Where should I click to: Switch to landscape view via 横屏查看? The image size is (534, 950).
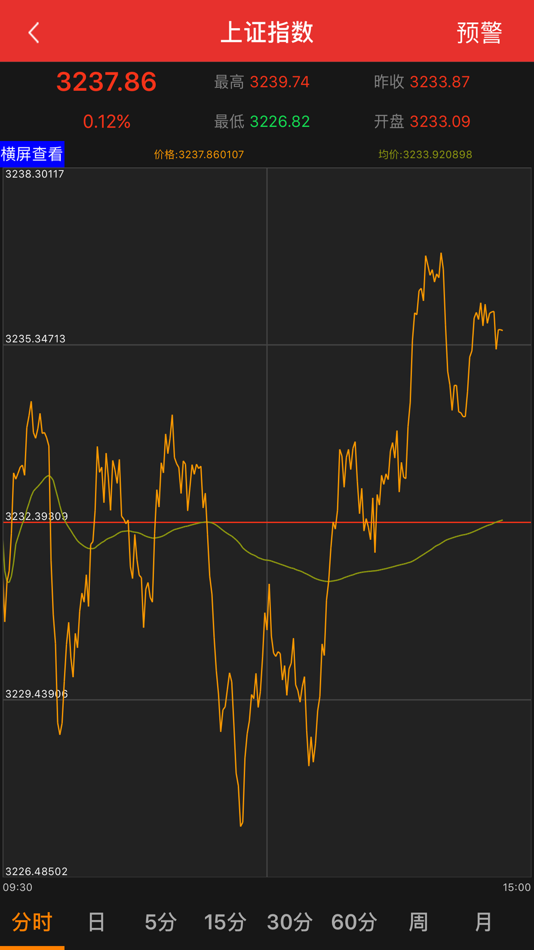pyautogui.click(x=32, y=154)
